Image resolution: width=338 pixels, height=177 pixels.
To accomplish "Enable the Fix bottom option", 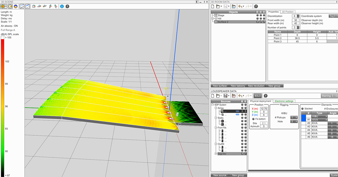I will pyautogui.click(x=253, y=119).
